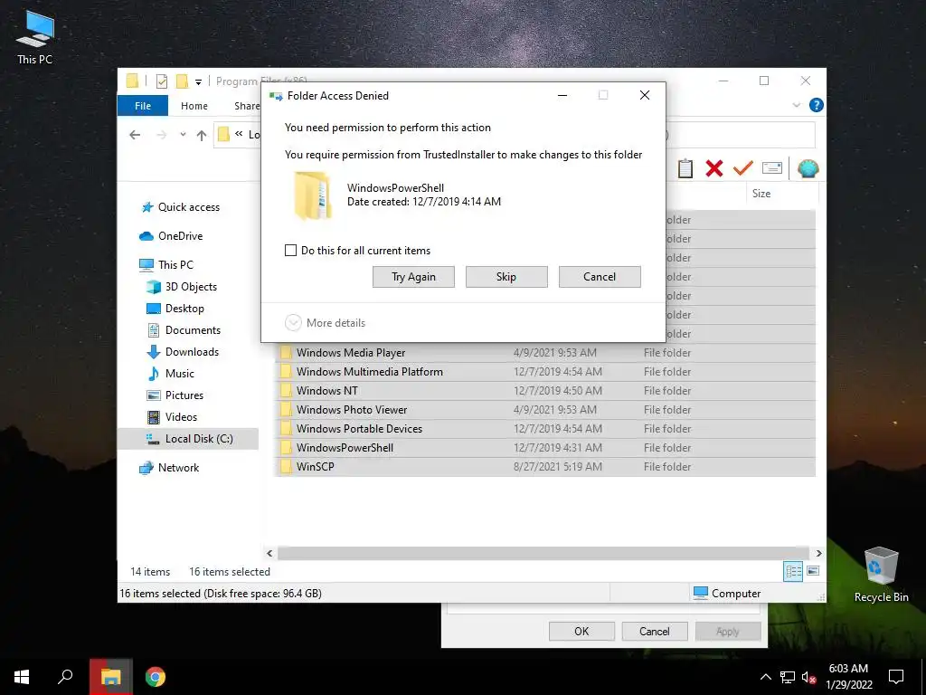Click properties checkmark icon in title bar
The width and height of the screenshot is (926, 695).
pos(161,81)
